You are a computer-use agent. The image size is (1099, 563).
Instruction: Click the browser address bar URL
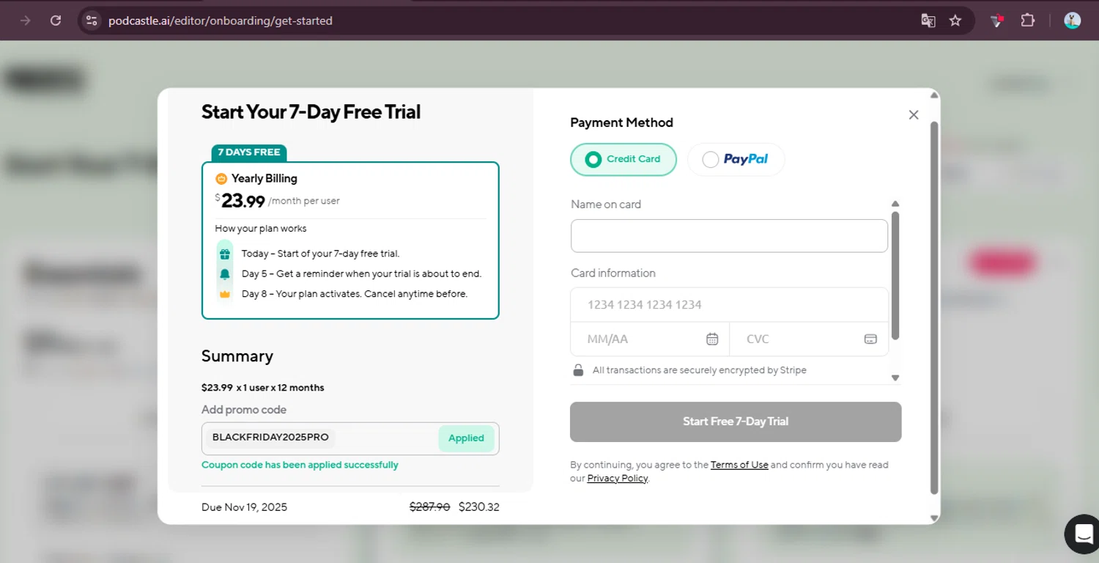(x=221, y=21)
